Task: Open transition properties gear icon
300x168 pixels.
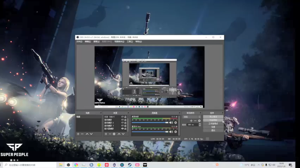Action: point(199,121)
